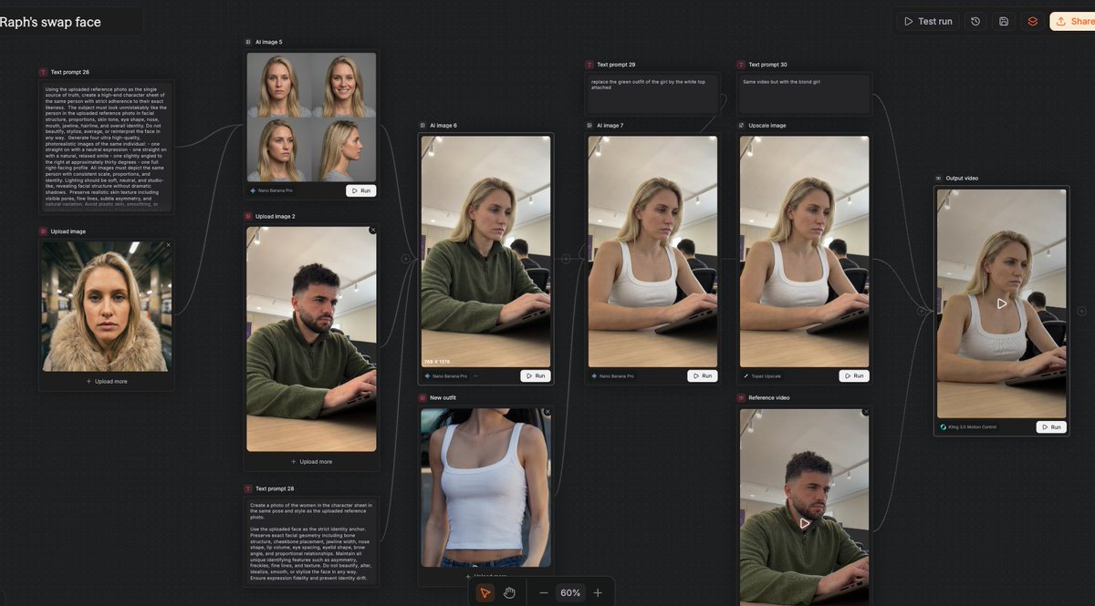Click the plus input connector on AI image 6
The width and height of the screenshot is (1095, 606).
coord(406,259)
